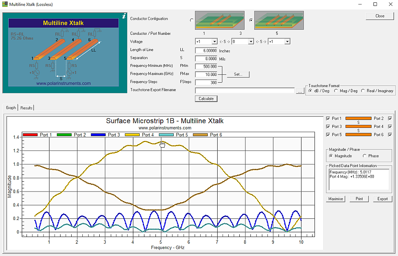Open the conductor 3 voltage dropdown
The height and width of the screenshot is (256, 398).
(x=251, y=42)
